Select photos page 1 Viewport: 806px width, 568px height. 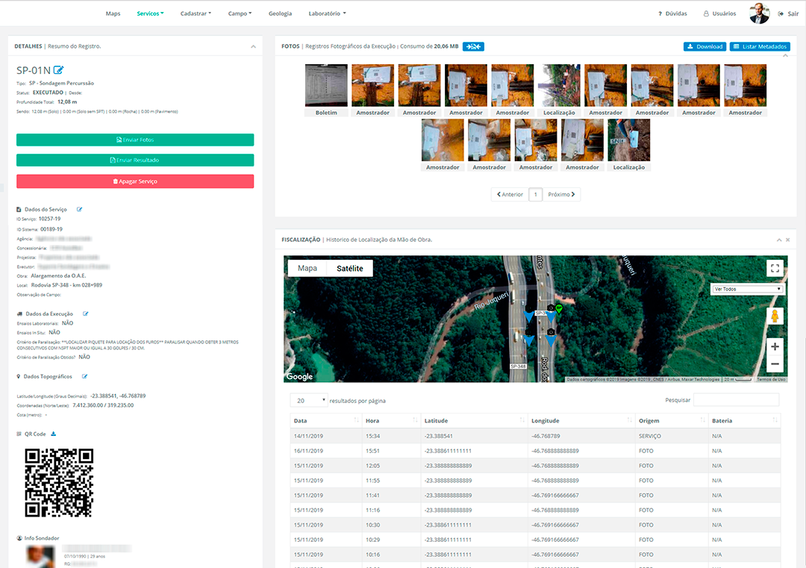536,194
